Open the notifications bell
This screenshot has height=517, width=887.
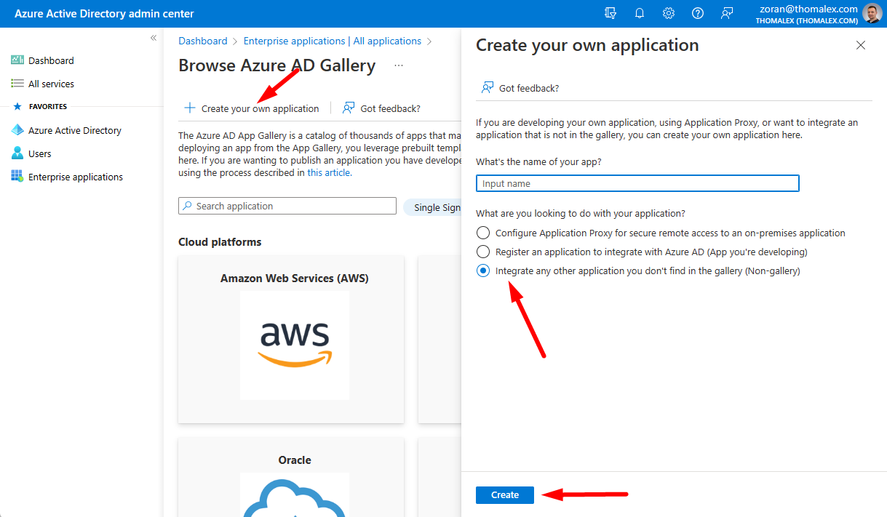click(640, 13)
